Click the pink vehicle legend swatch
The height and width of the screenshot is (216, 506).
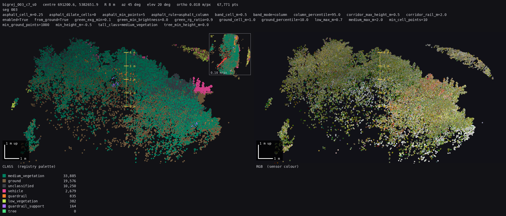coord(4,191)
